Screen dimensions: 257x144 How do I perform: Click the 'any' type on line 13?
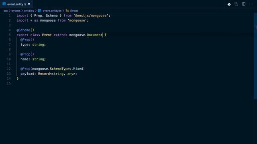click(x=70, y=74)
